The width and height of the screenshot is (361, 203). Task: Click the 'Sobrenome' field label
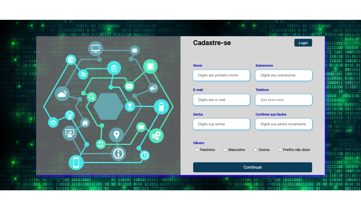click(x=264, y=66)
